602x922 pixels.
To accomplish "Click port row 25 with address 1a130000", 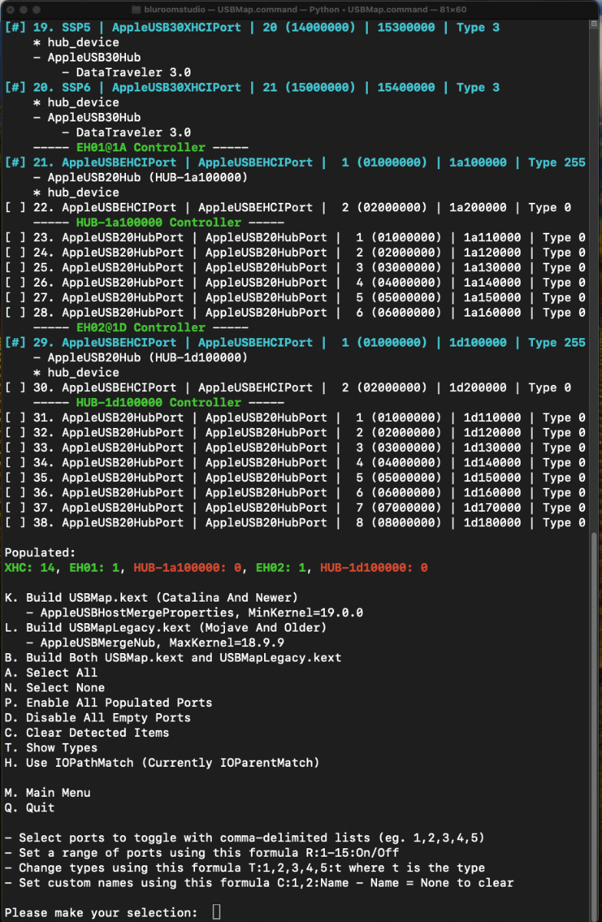I will point(295,267).
